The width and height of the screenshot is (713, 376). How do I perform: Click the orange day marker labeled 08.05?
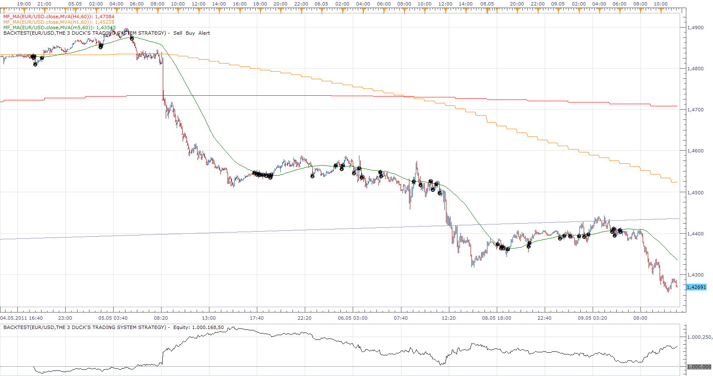[486, 9]
